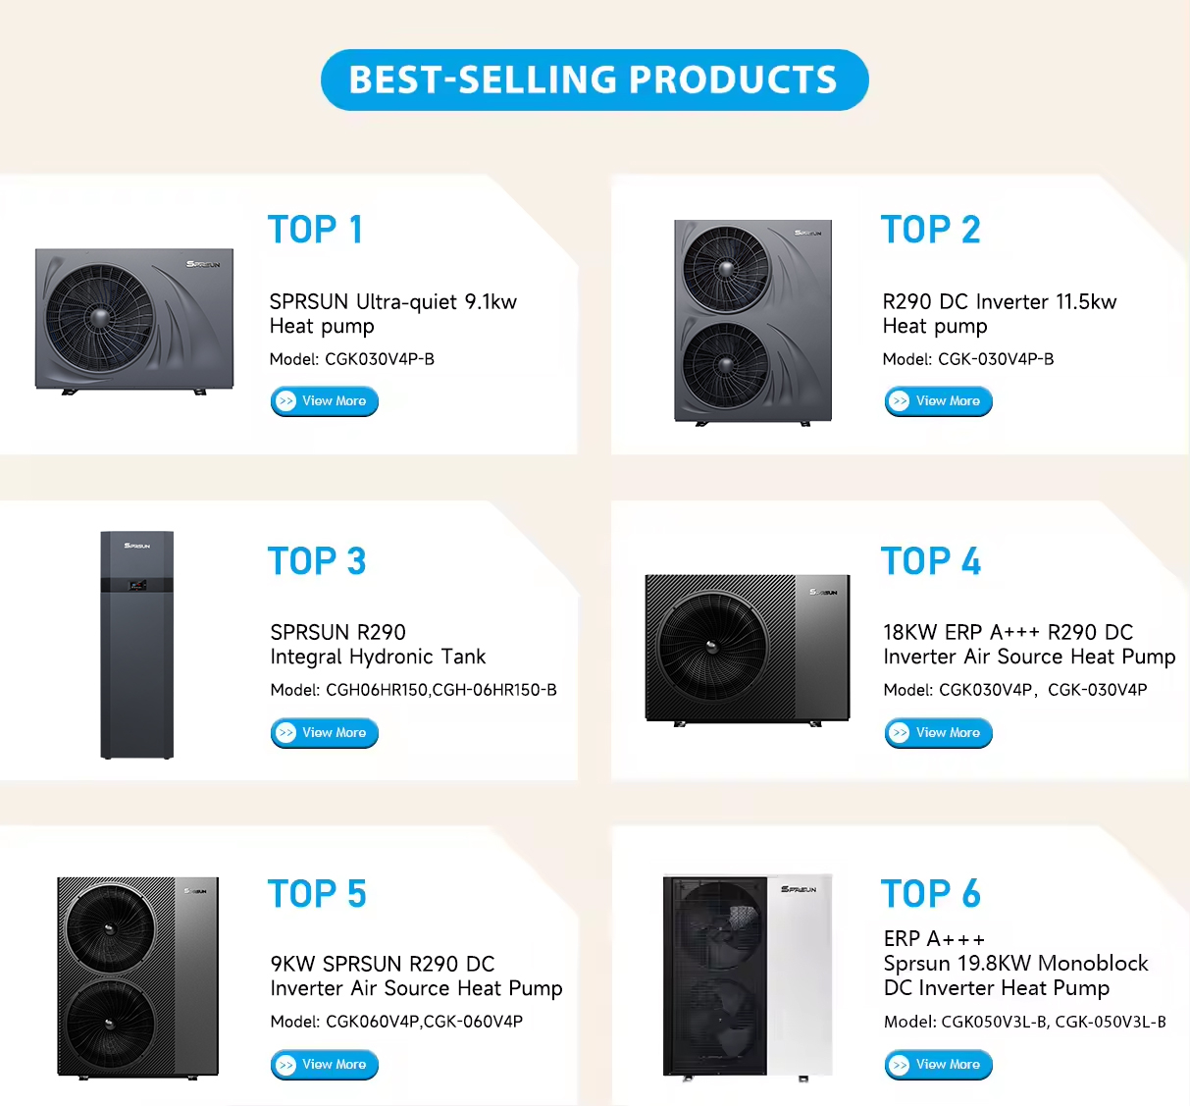Viewport: 1190px width, 1106px height.
Task: Open the Sprsun 19.8KW Monoblock DC Inverter title
Action: coord(1015,964)
